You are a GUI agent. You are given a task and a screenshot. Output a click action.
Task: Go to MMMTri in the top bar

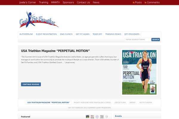pos(55,2)
